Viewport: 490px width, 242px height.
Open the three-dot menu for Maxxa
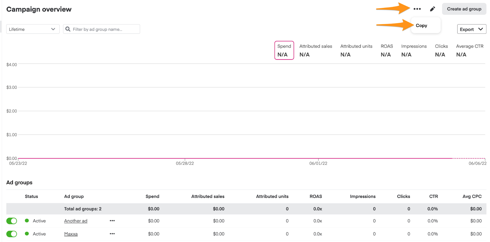coord(112,234)
